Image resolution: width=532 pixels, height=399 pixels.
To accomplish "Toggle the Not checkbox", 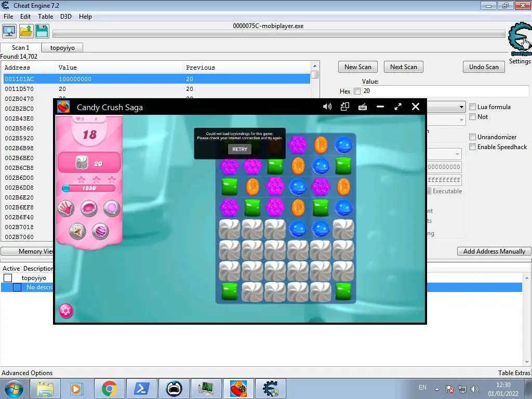I will pyautogui.click(x=472, y=117).
